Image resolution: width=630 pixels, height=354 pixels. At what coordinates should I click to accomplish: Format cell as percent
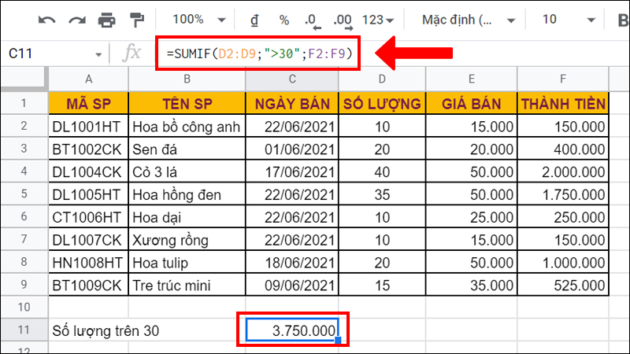[284, 20]
